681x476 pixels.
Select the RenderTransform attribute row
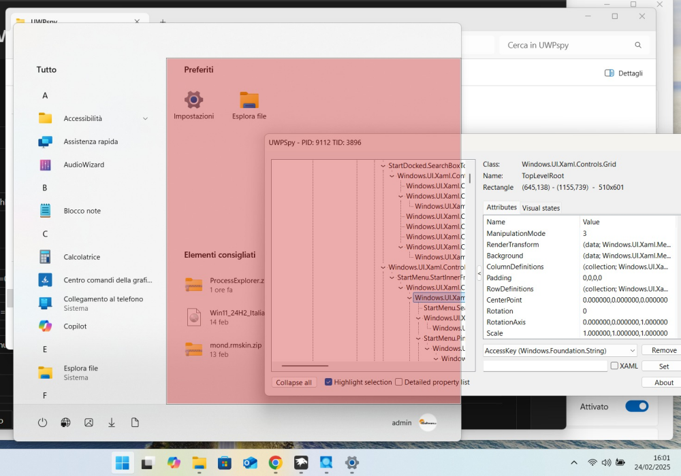coord(580,245)
